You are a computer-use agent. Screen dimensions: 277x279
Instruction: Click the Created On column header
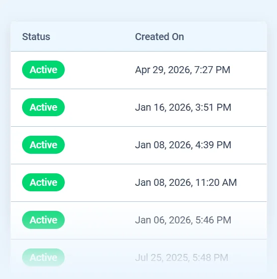(x=160, y=37)
